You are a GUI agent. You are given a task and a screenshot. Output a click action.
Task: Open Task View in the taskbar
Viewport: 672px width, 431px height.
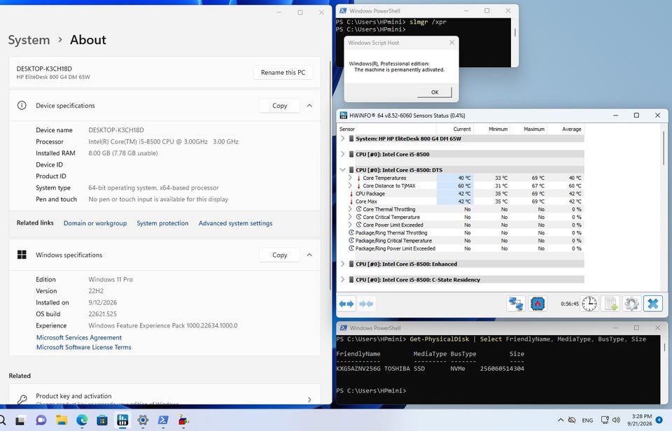tap(20, 421)
